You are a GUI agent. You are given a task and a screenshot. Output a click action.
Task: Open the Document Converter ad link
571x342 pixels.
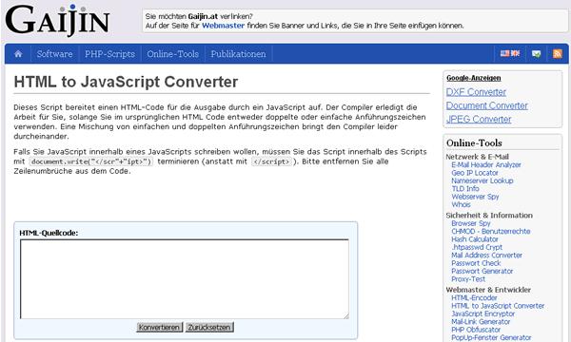point(487,105)
